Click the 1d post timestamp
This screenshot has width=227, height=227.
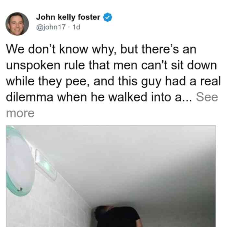pyautogui.click(x=76, y=27)
